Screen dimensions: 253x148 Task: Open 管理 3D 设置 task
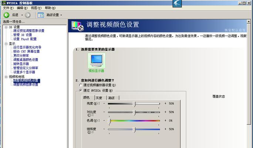point(23,35)
